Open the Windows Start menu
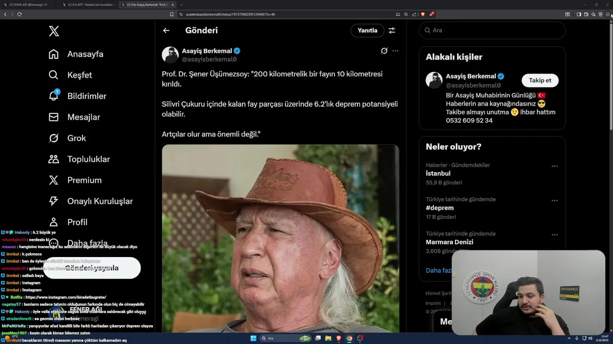The image size is (613, 344). point(253,338)
